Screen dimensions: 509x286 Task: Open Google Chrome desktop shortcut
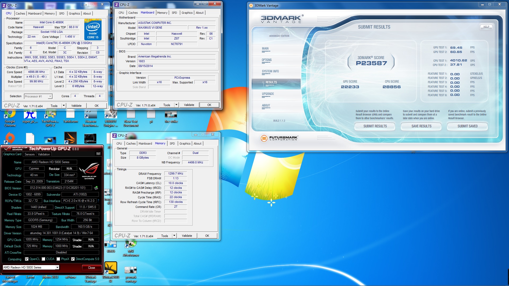(10, 118)
